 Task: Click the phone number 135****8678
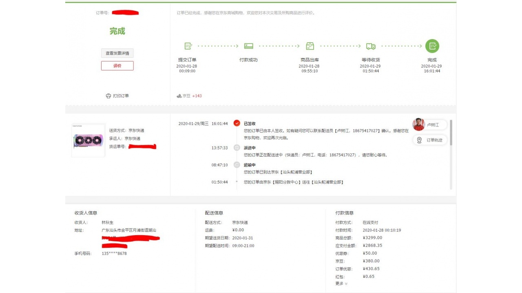pos(114,254)
